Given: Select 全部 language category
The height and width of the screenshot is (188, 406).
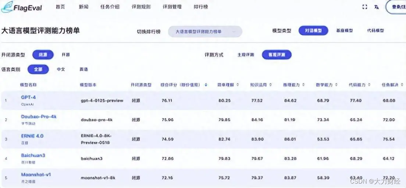Looking at the screenshot, I should [x=38, y=69].
